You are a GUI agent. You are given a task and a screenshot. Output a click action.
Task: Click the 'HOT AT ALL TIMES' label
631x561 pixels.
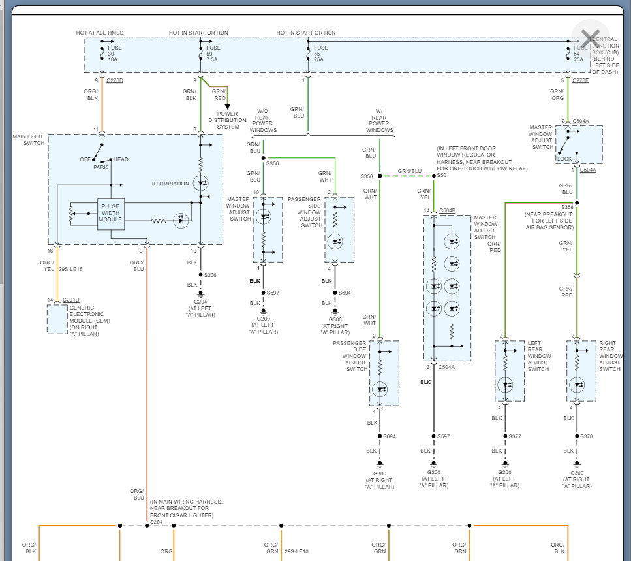coord(99,33)
